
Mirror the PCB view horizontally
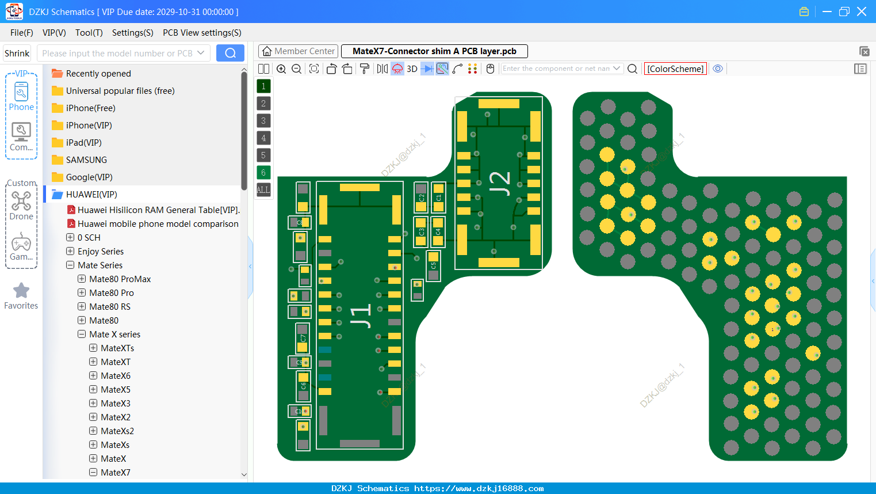tap(382, 69)
